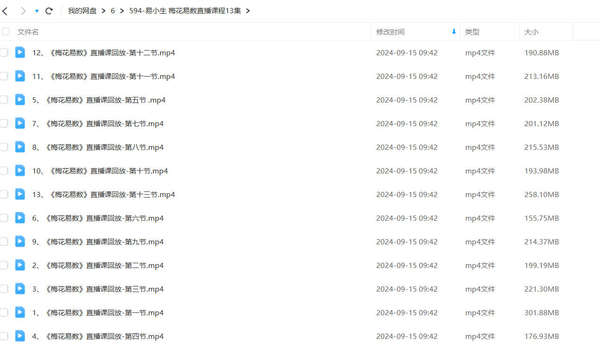Click the size value 176.93MB
Screen dimensions: 601x354
(x=542, y=336)
